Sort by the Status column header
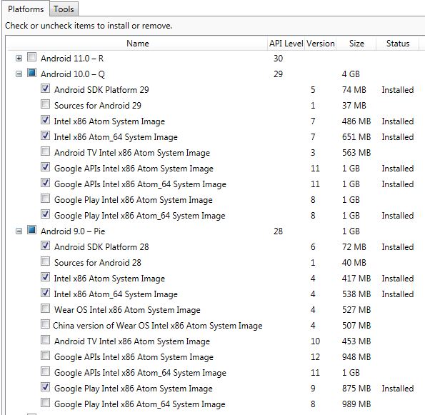Image resolution: width=425 pixels, height=415 pixels. 398,44
